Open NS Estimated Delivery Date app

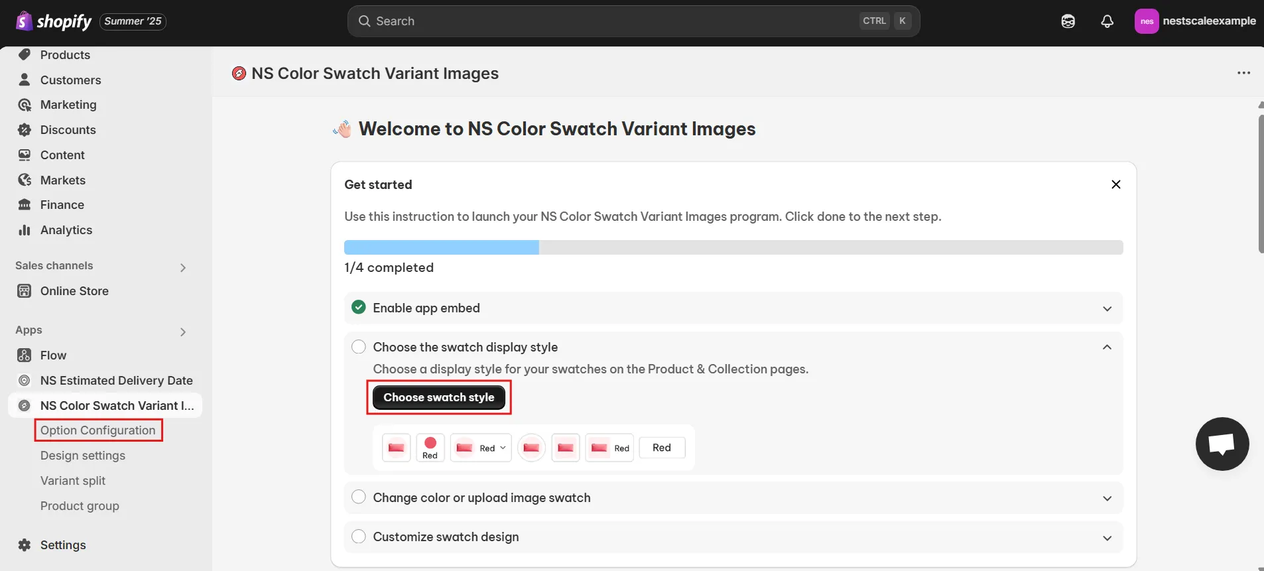pos(117,381)
